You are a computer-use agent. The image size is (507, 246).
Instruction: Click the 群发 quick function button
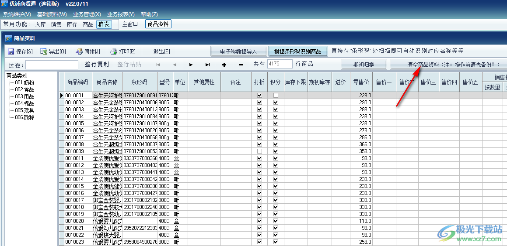[104, 24]
